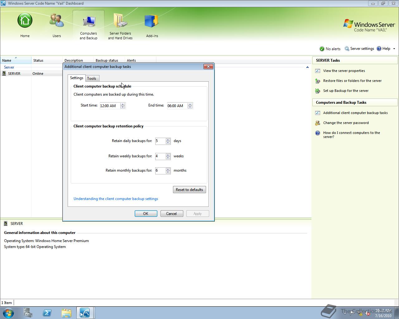
Task: Click the daily backups days field
Action: tap(160, 141)
